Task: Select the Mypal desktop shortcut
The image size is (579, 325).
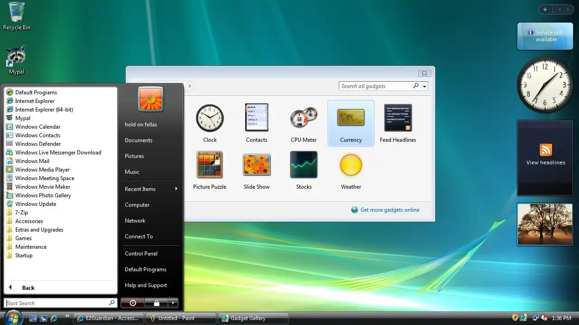Action: pos(16,60)
